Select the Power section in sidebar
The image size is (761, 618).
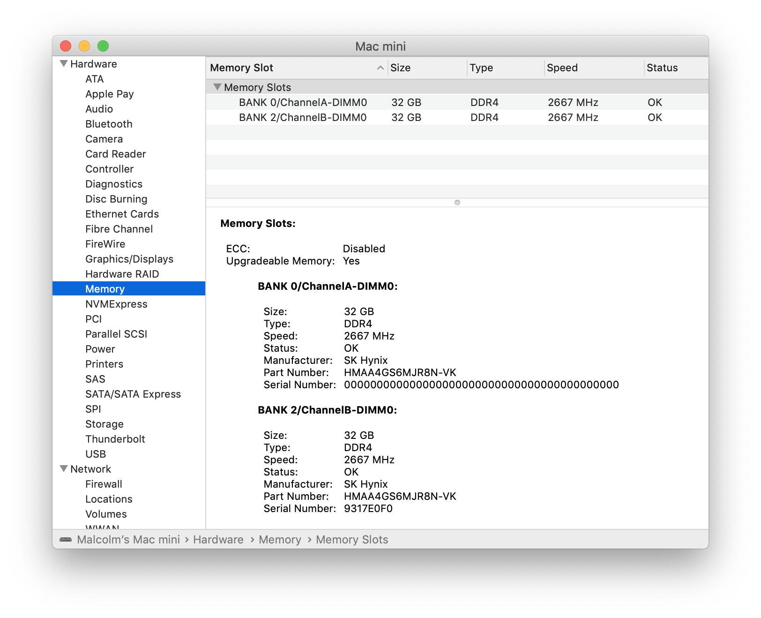100,349
